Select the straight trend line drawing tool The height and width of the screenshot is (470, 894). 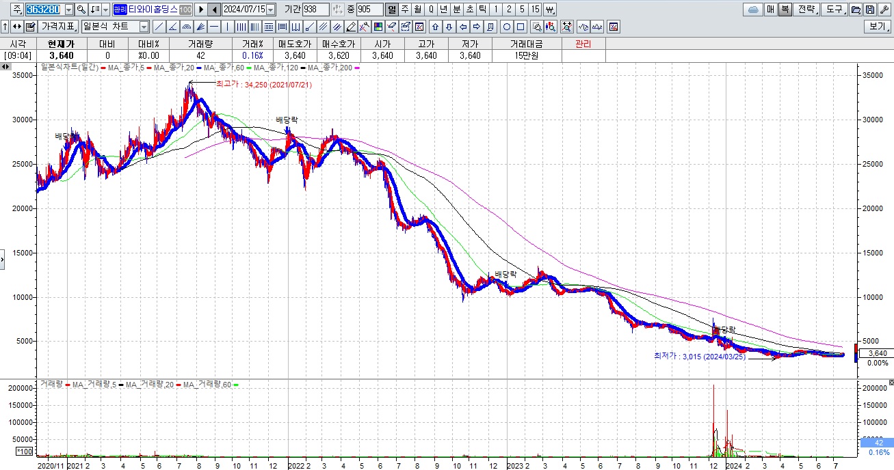click(159, 27)
